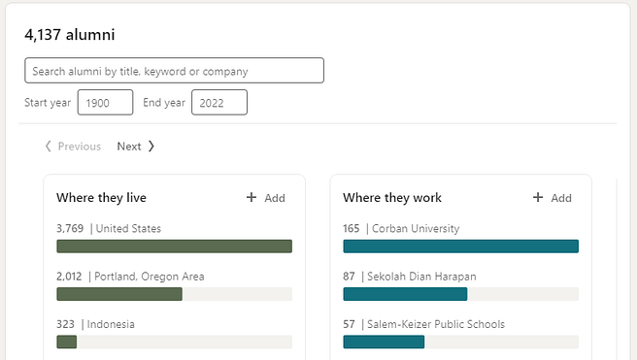
Task: Add a location in Where they live
Action: click(266, 198)
